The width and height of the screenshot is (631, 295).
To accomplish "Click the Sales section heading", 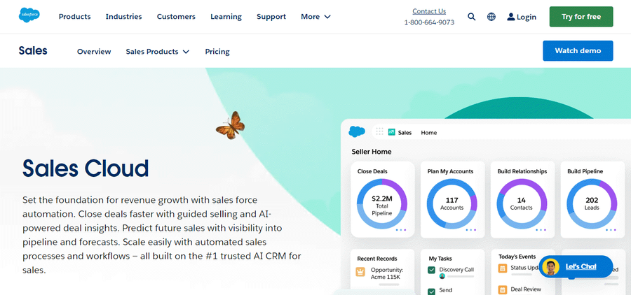I will point(33,50).
